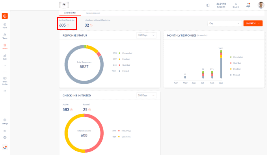This screenshot has width=270, height=157.
Task: Click the help lifebuoy icon in sidebar
Action: coord(5,137)
